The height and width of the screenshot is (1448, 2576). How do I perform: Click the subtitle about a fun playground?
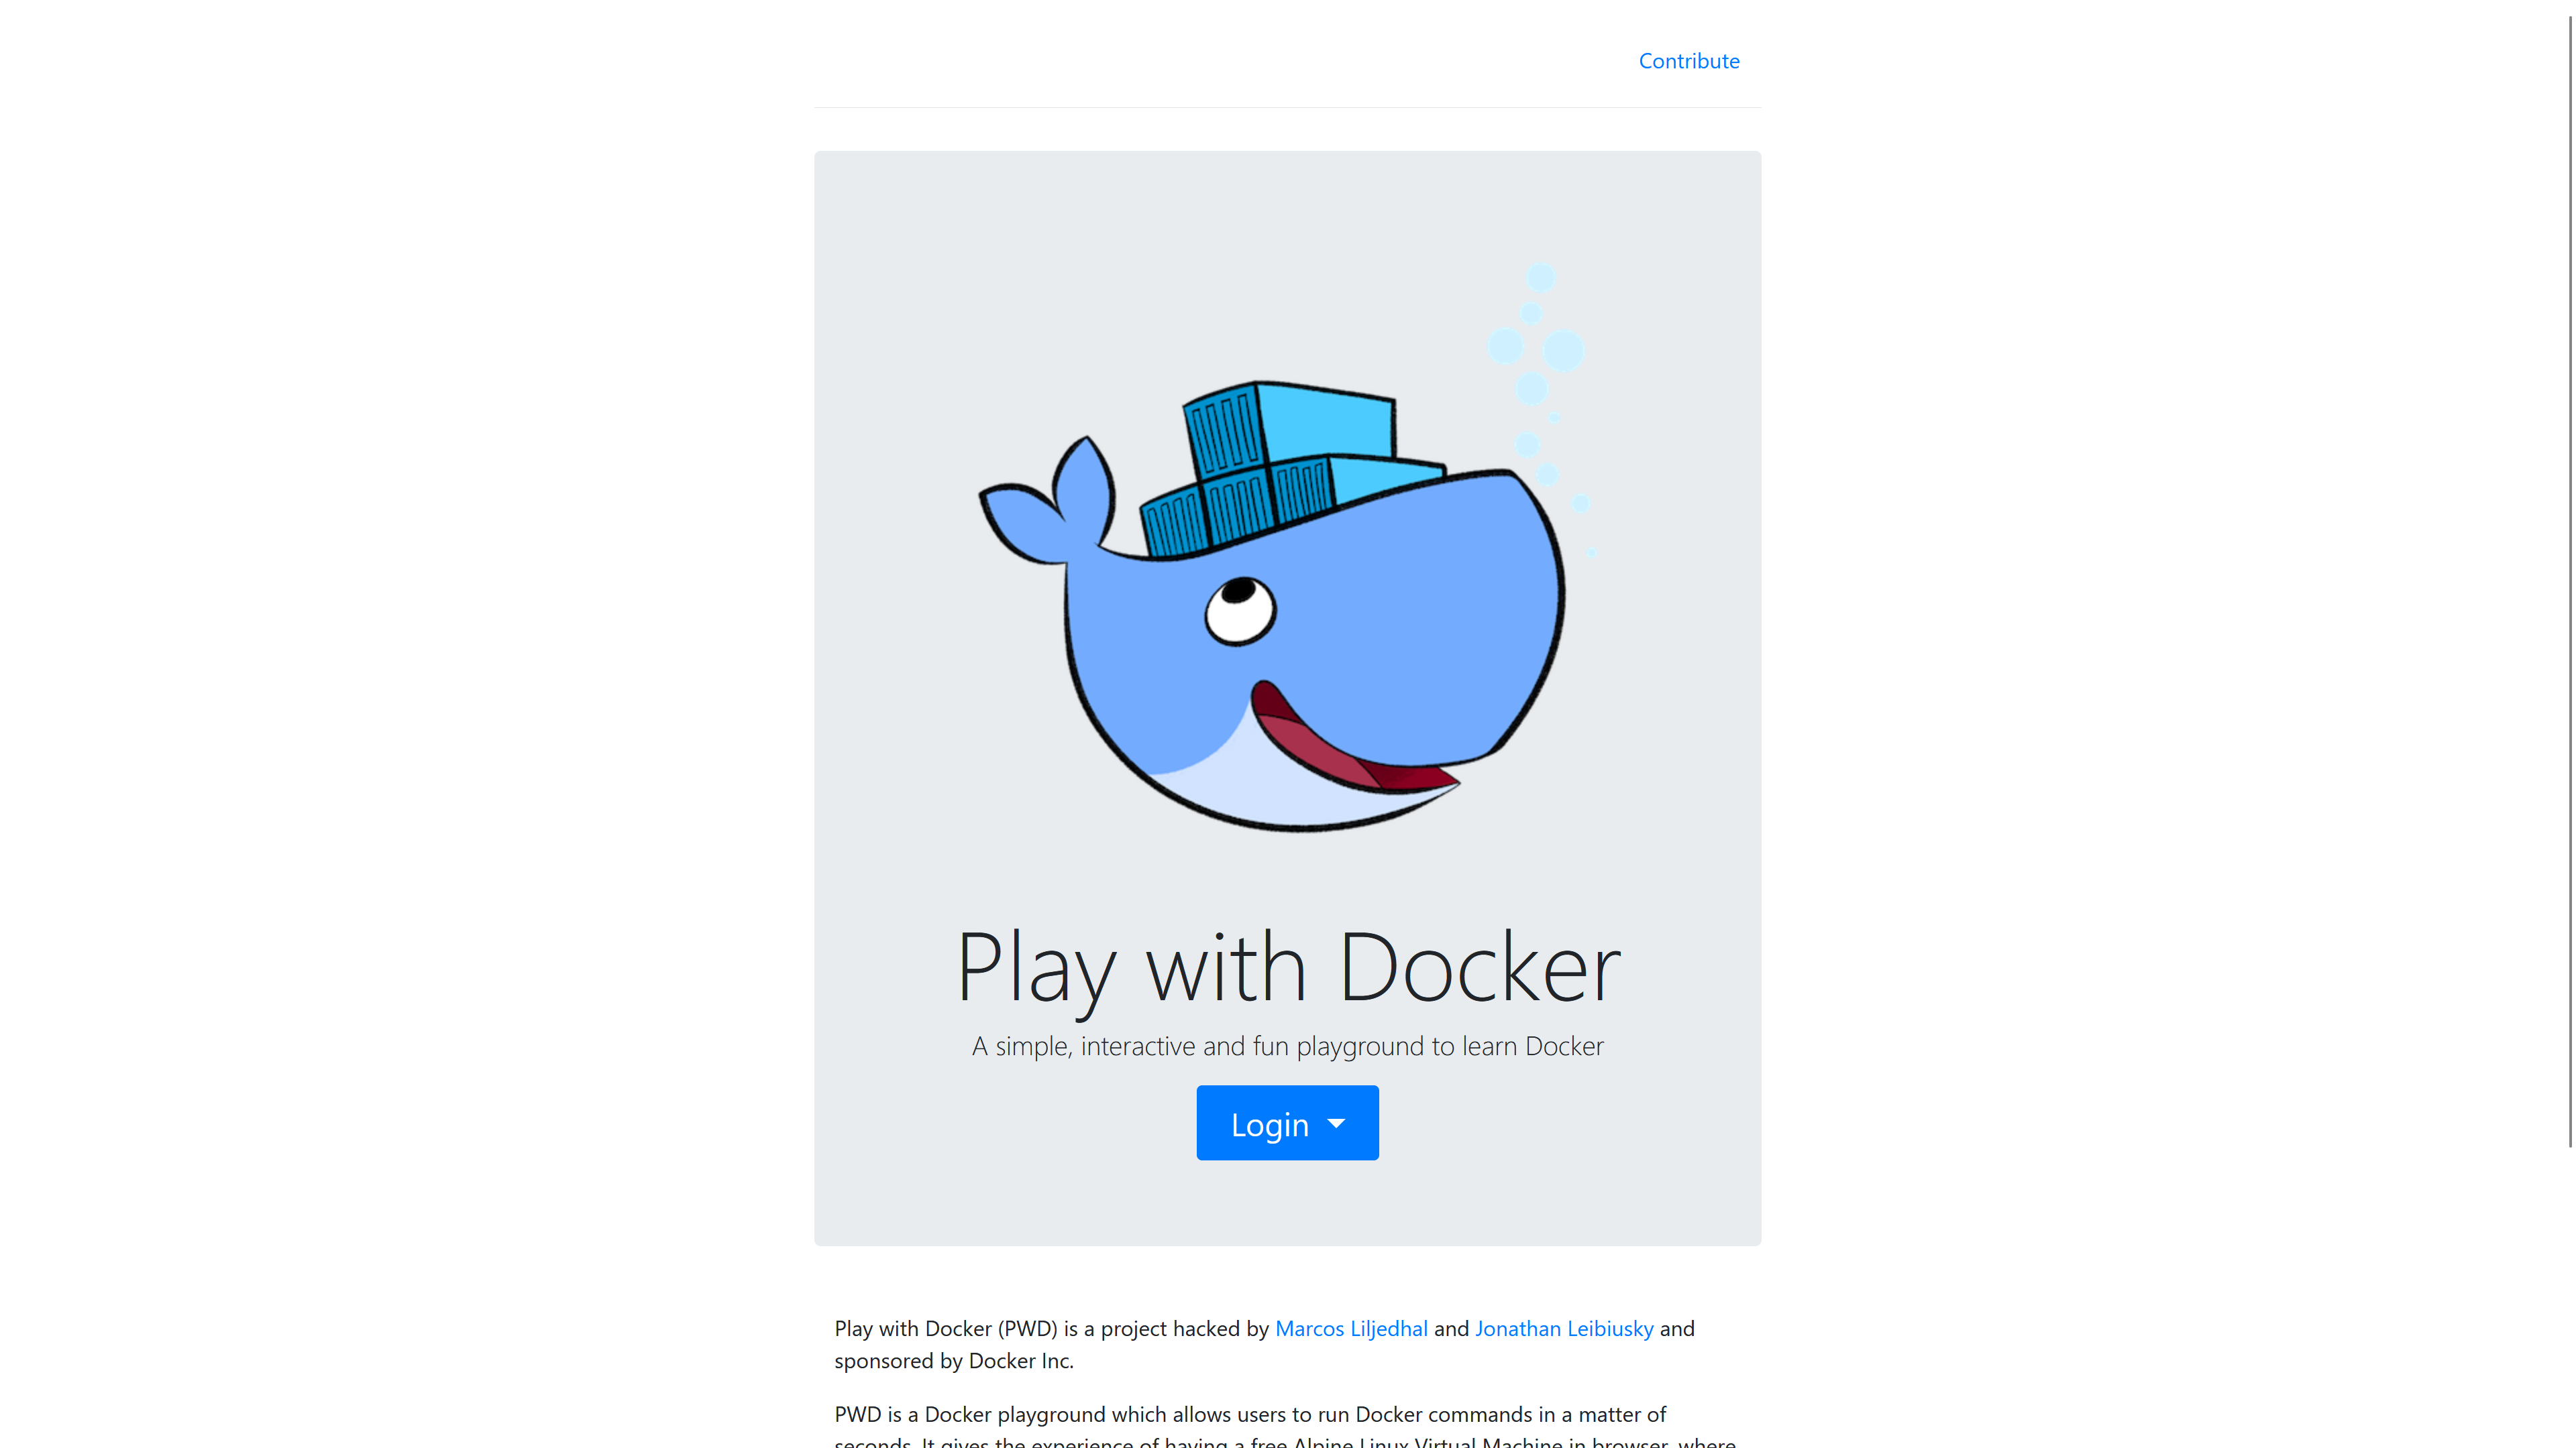click(1287, 1046)
